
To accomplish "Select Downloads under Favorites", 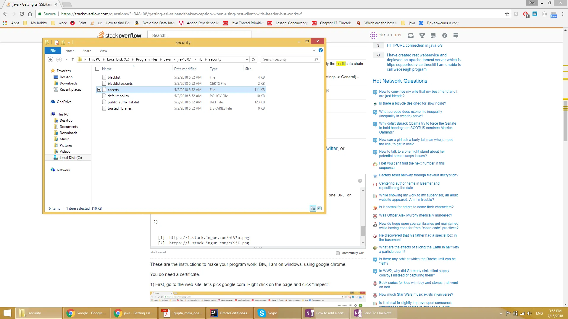I will pos(68,83).
